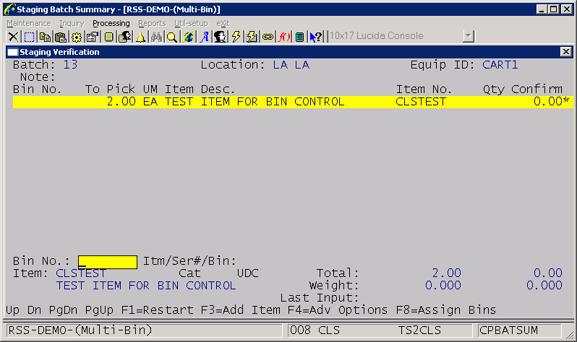
Task: Click the Batch number 13
Action: click(70, 65)
